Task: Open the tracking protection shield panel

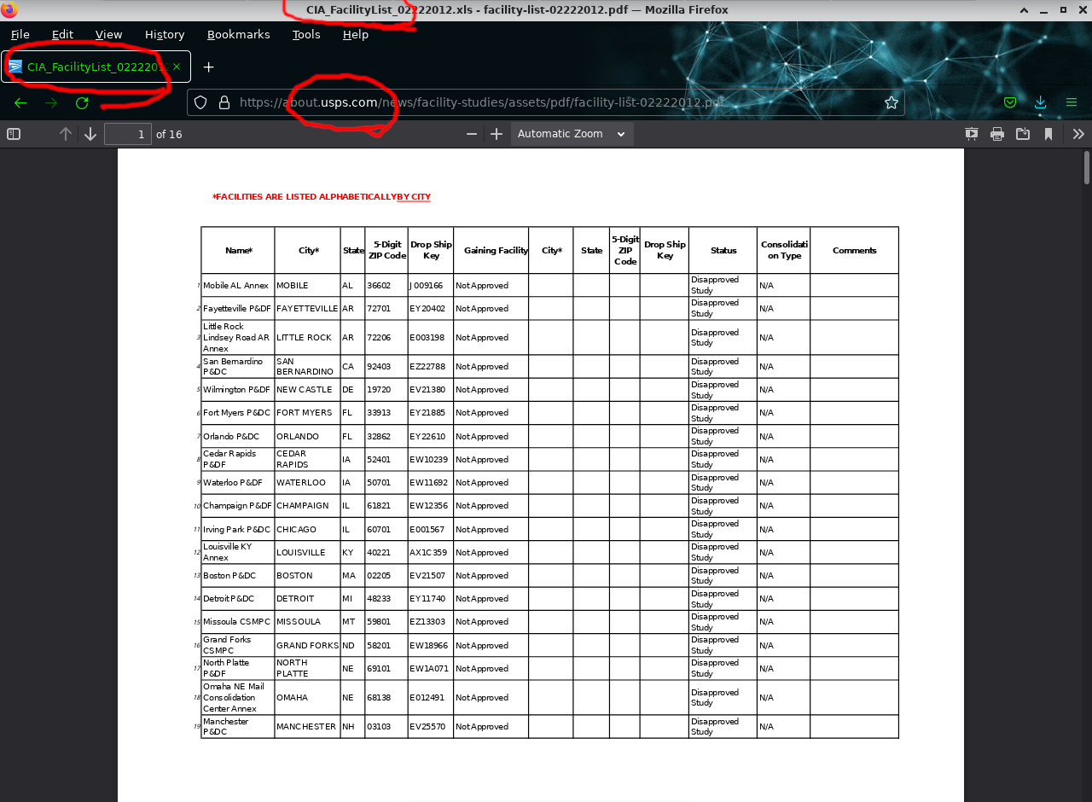Action: click(200, 102)
